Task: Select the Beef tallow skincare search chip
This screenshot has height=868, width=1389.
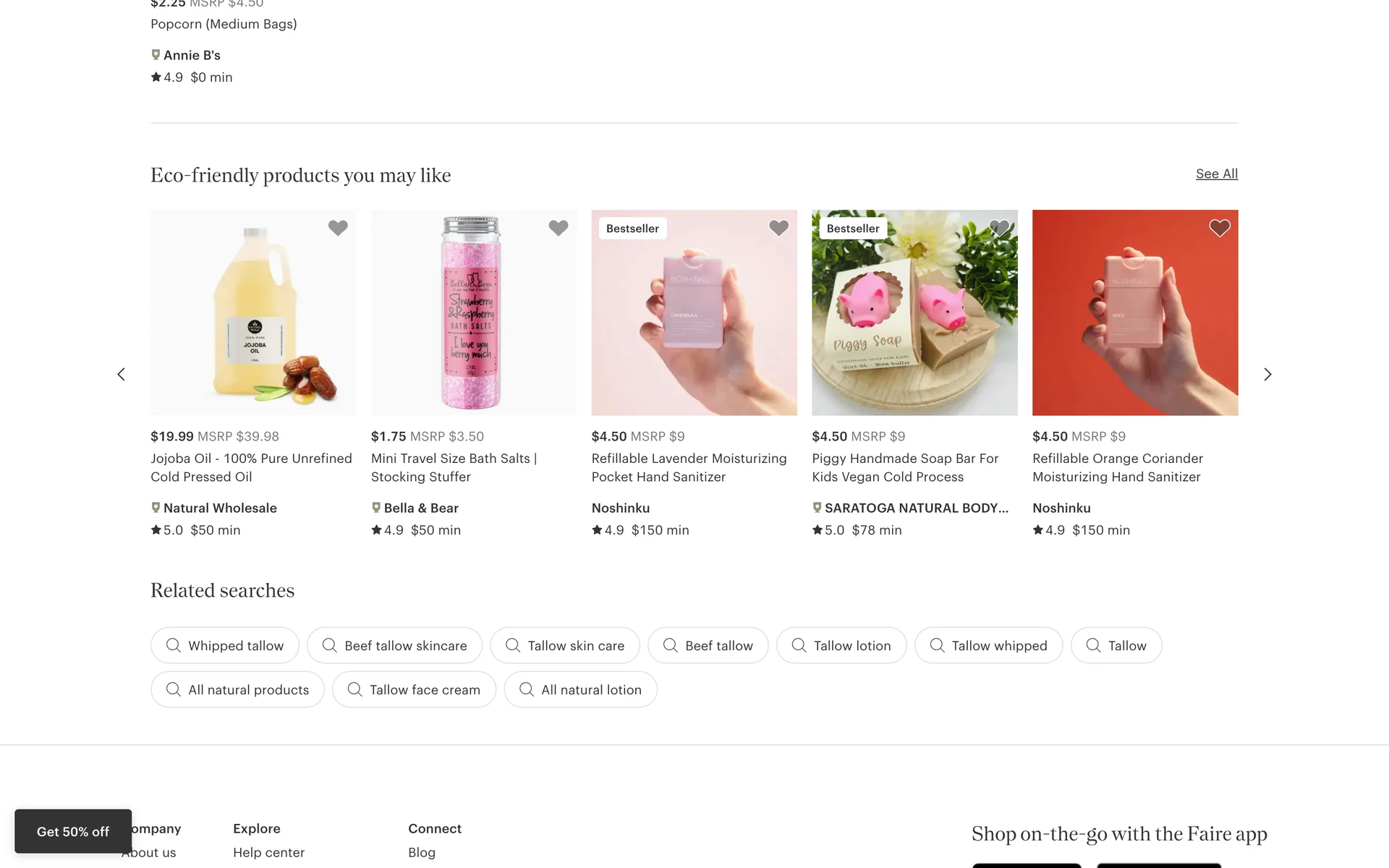Action: [394, 645]
